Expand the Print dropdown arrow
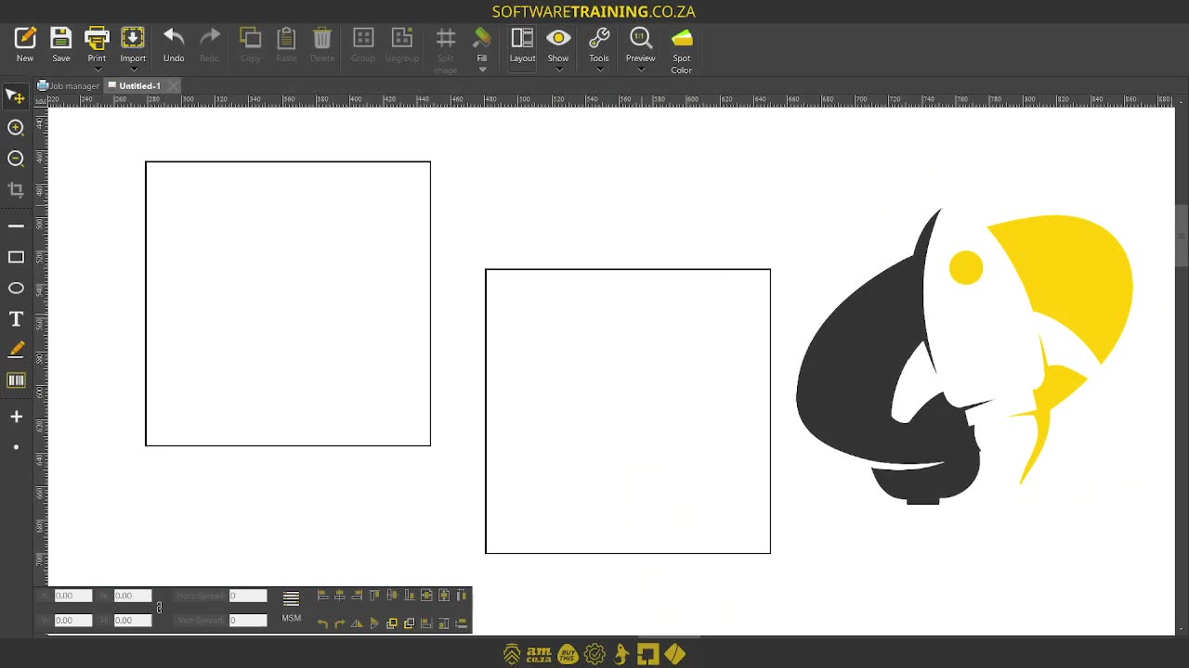 click(x=97, y=70)
